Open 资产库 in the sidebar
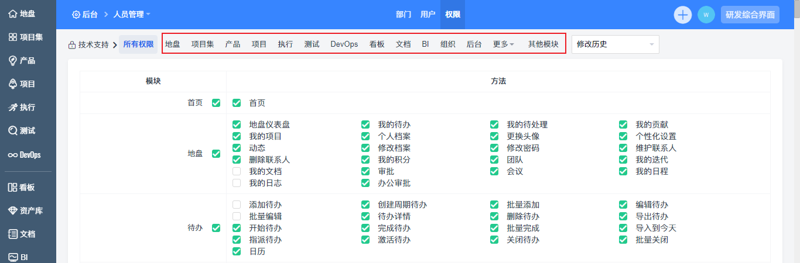This screenshot has width=800, height=263. (x=25, y=210)
